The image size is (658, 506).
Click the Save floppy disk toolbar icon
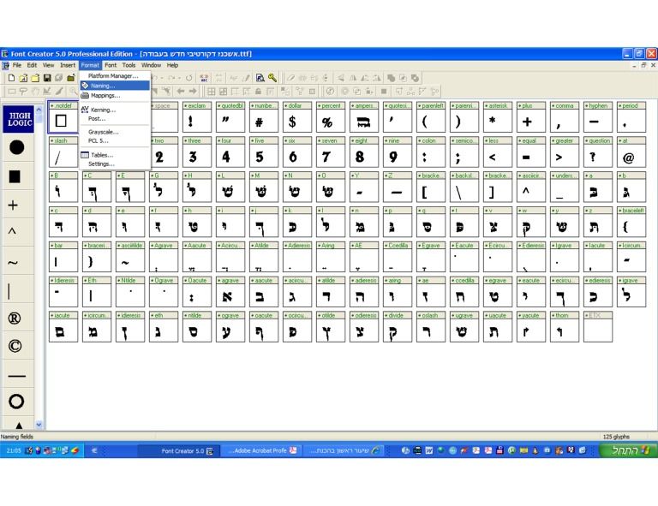tap(47, 78)
